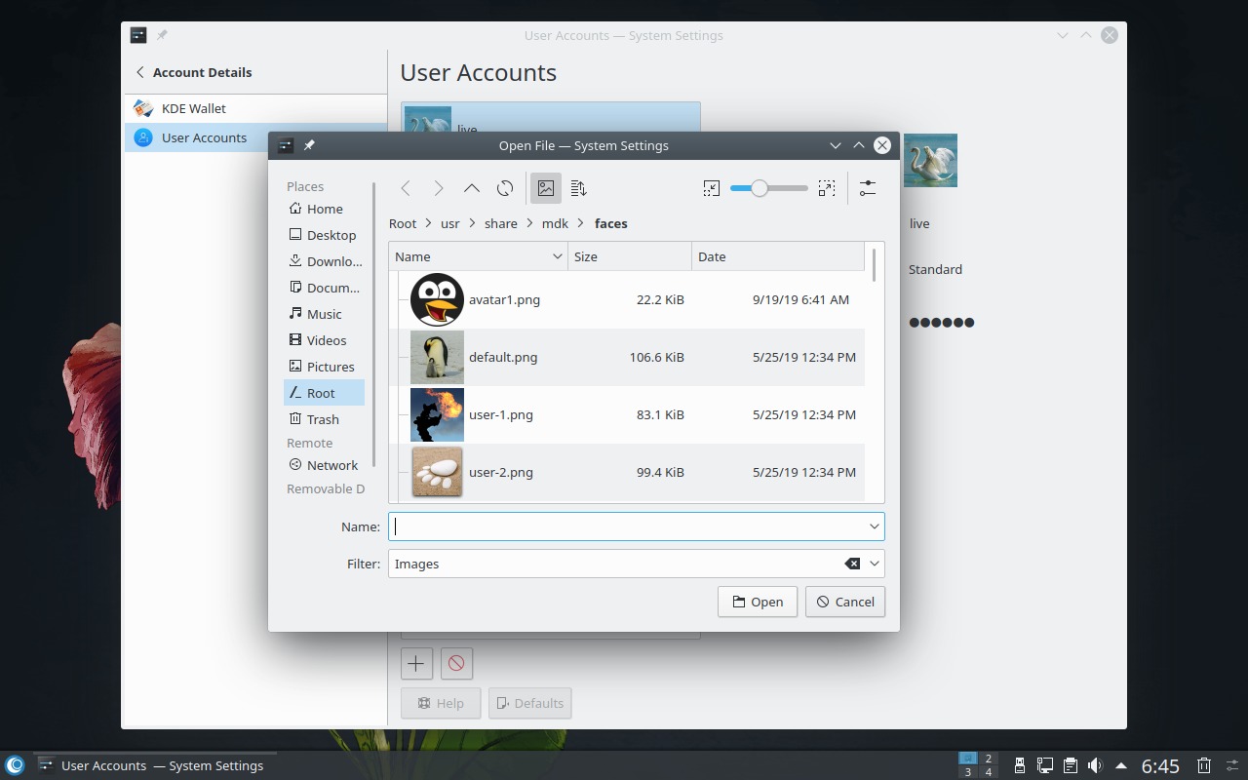Select Pictures in the Places panel
Image resolution: width=1248 pixels, height=780 pixels.
pyautogui.click(x=330, y=367)
